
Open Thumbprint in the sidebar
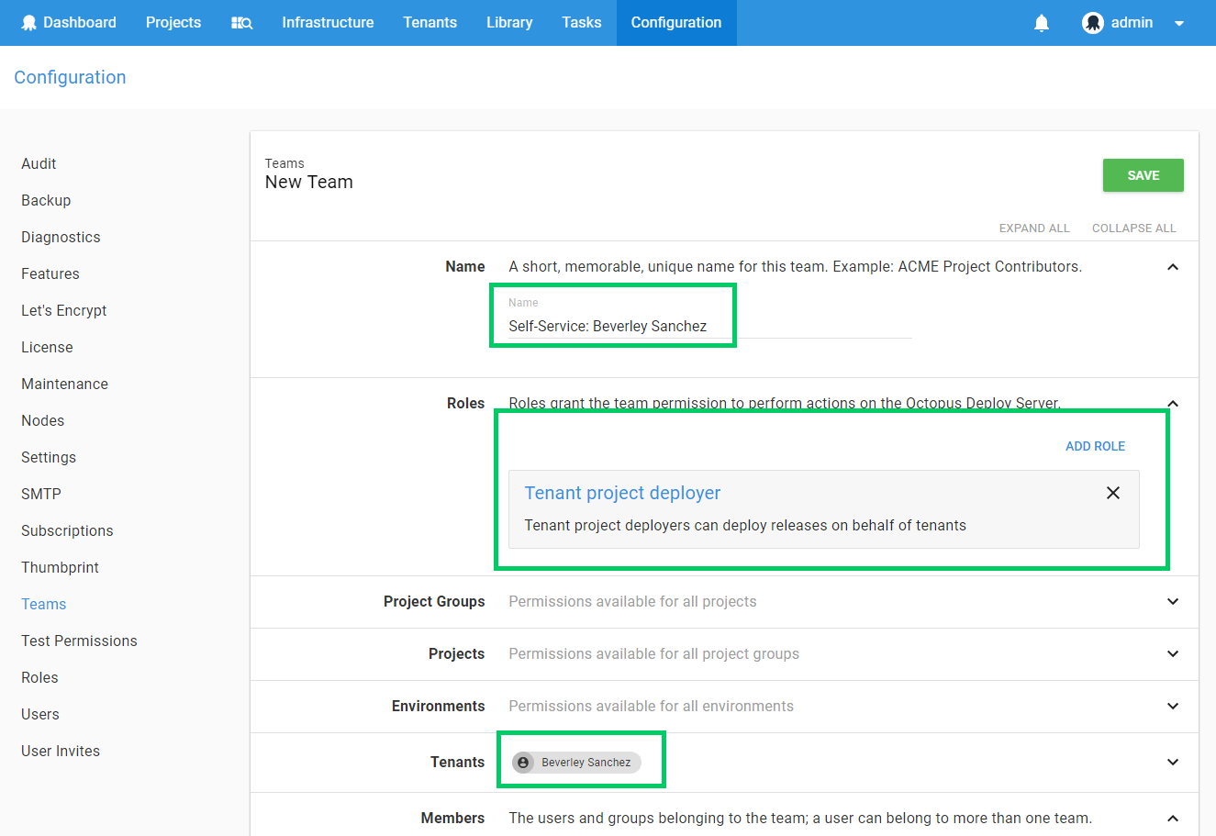(x=60, y=568)
